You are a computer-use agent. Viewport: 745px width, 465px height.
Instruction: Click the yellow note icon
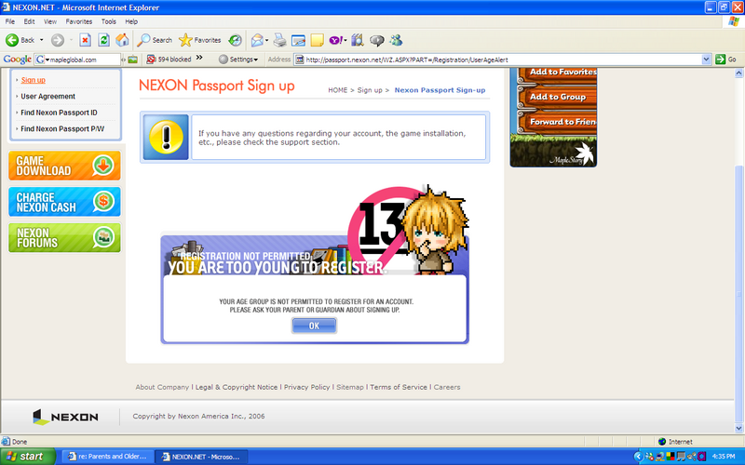(x=317, y=40)
